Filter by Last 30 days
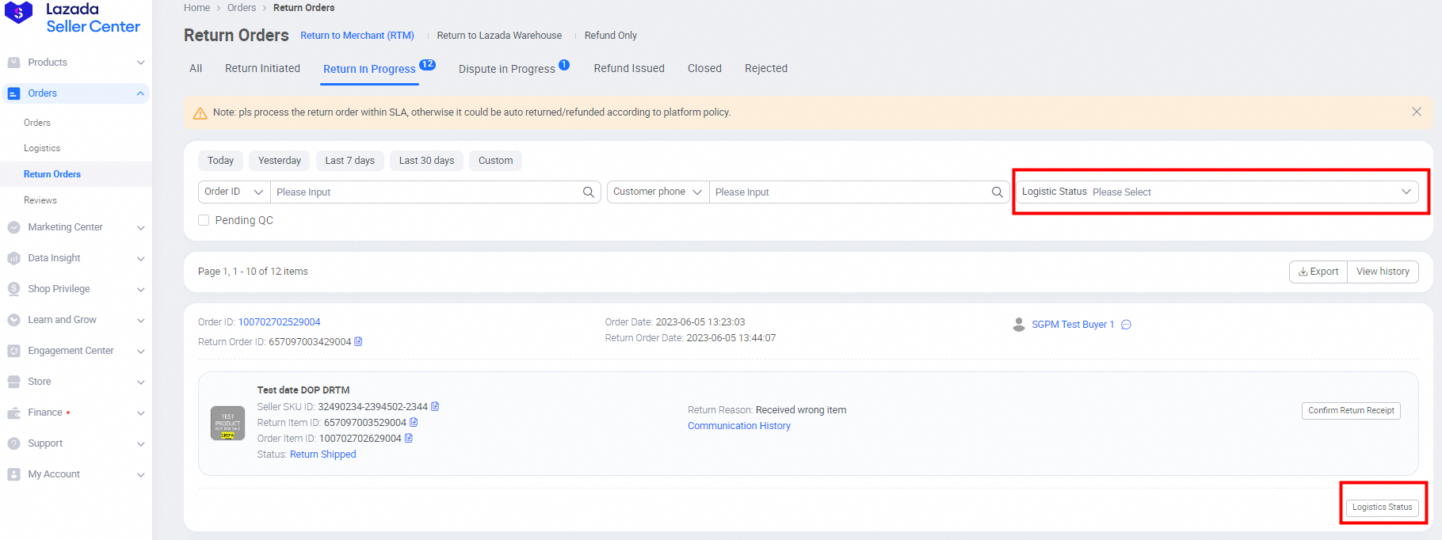The width and height of the screenshot is (1442, 540). (426, 161)
